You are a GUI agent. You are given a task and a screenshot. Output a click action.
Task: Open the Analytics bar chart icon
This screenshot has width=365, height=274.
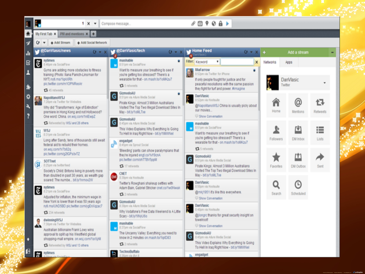[x=28, y=53]
